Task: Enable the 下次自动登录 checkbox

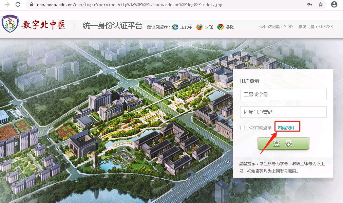Action: point(243,128)
